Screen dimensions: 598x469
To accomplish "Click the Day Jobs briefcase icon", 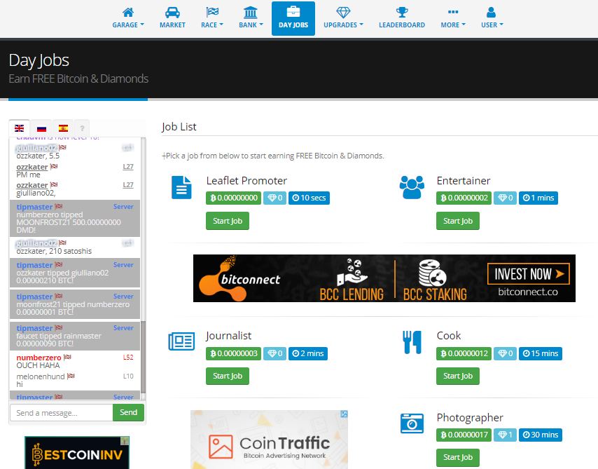I will 293,11.
